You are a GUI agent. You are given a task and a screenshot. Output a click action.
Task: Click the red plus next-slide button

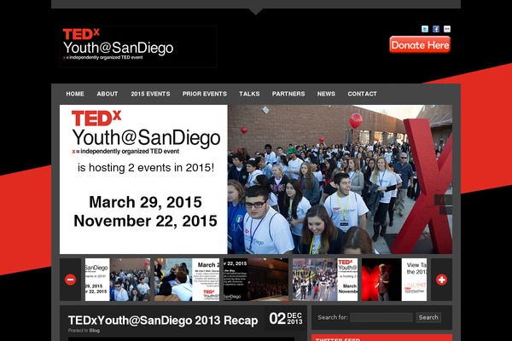point(441,280)
